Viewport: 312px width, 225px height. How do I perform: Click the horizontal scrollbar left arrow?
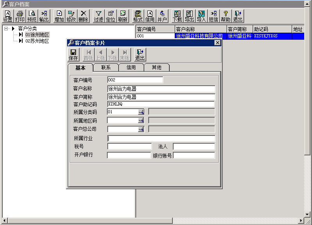5,220
